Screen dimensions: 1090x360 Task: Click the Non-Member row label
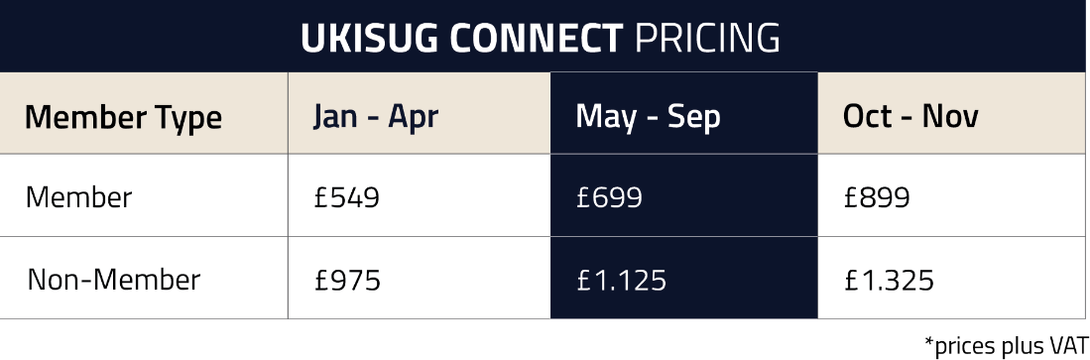[114, 280]
